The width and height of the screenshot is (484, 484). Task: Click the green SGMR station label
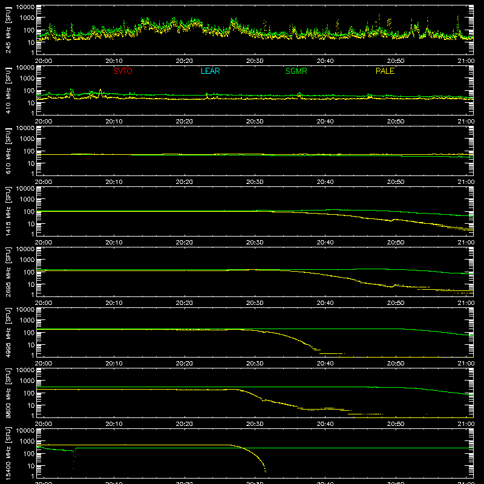296,71
